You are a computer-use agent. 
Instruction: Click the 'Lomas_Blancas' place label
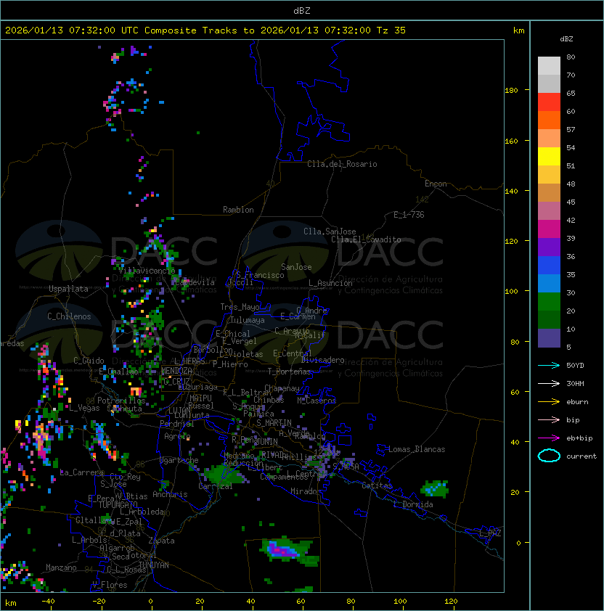coord(417,449)
